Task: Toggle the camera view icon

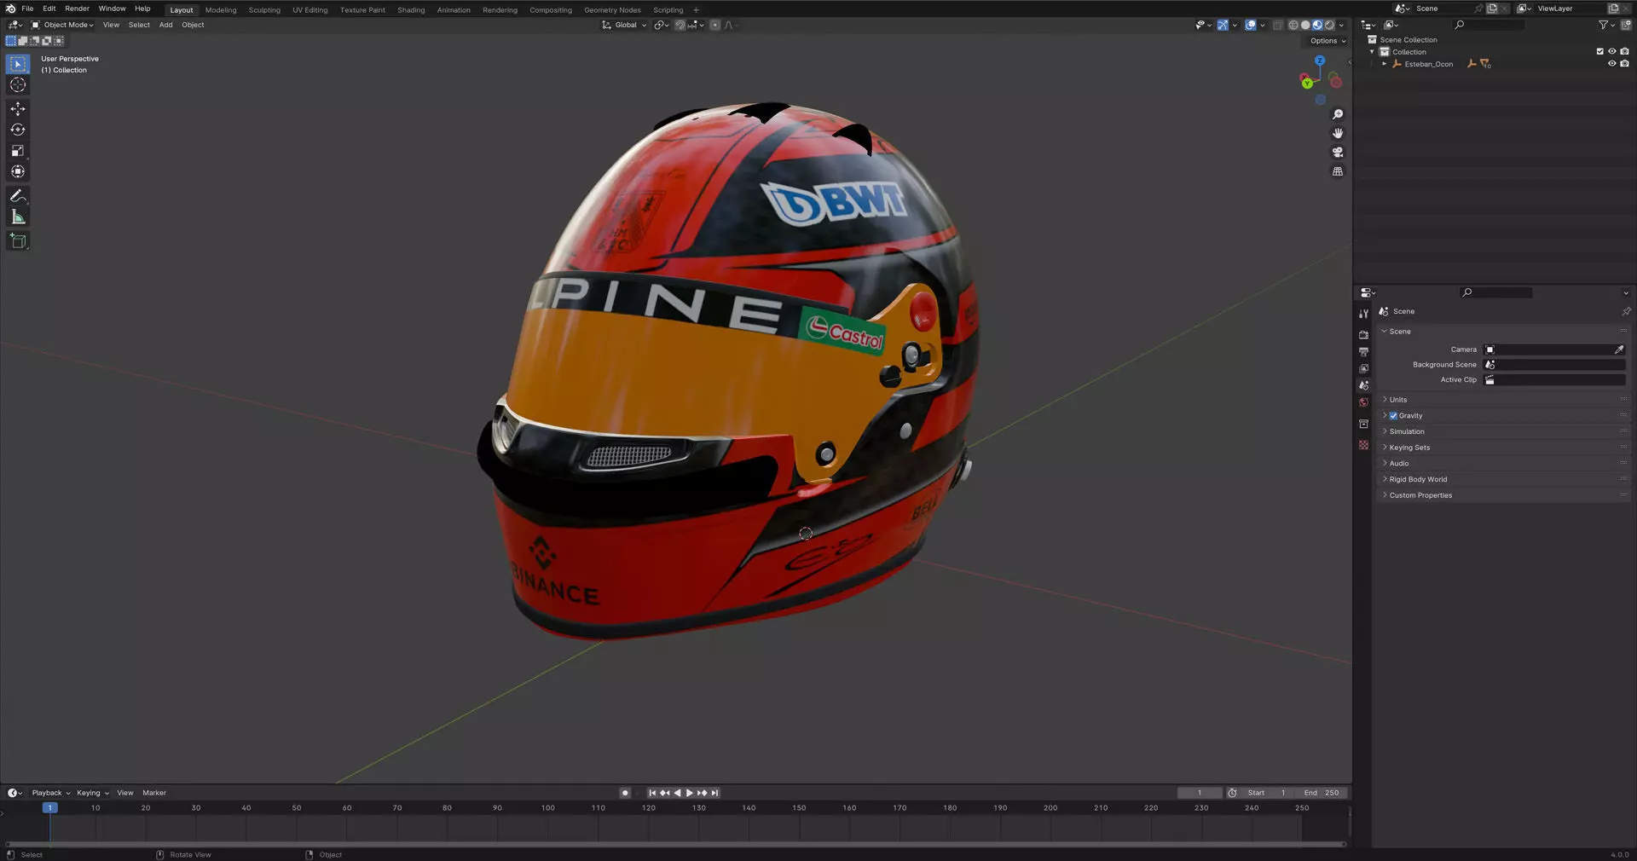Action: tap(1338, 153)
